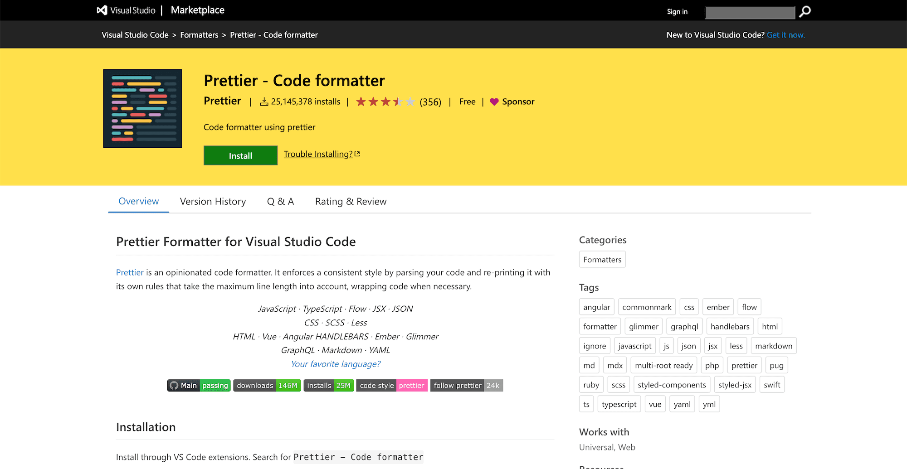Click the follow prettier 24k badge
Image resolution: width=907 pixels, height=469 pixels.
[x=467, y=386]
